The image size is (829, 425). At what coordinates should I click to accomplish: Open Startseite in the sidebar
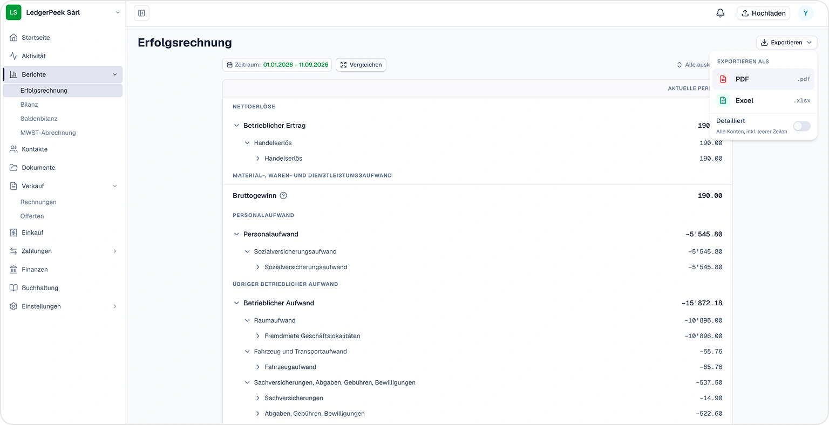[63, 38]
